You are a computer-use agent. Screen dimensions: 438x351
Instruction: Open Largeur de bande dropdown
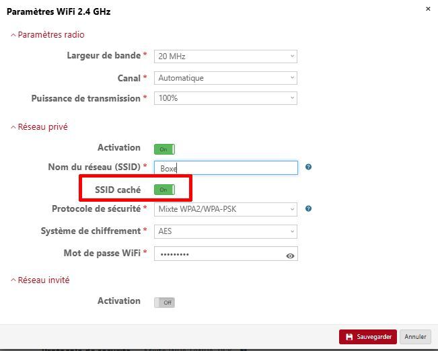(225, 56)
